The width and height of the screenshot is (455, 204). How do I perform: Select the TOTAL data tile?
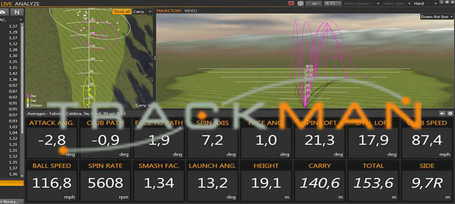373,180
